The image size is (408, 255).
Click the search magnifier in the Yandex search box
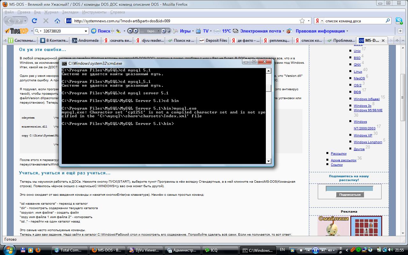[x=388, y=21]
